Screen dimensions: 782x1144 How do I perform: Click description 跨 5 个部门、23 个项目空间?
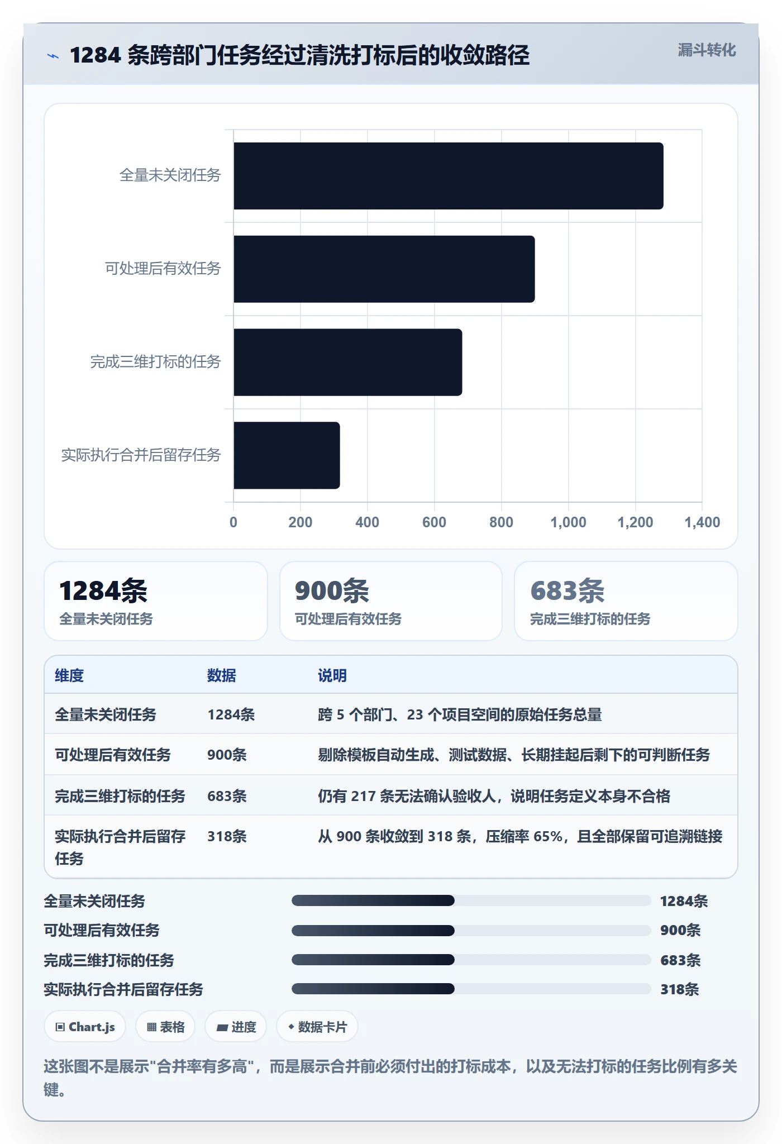pyautogui.click(x=460, y=714)
